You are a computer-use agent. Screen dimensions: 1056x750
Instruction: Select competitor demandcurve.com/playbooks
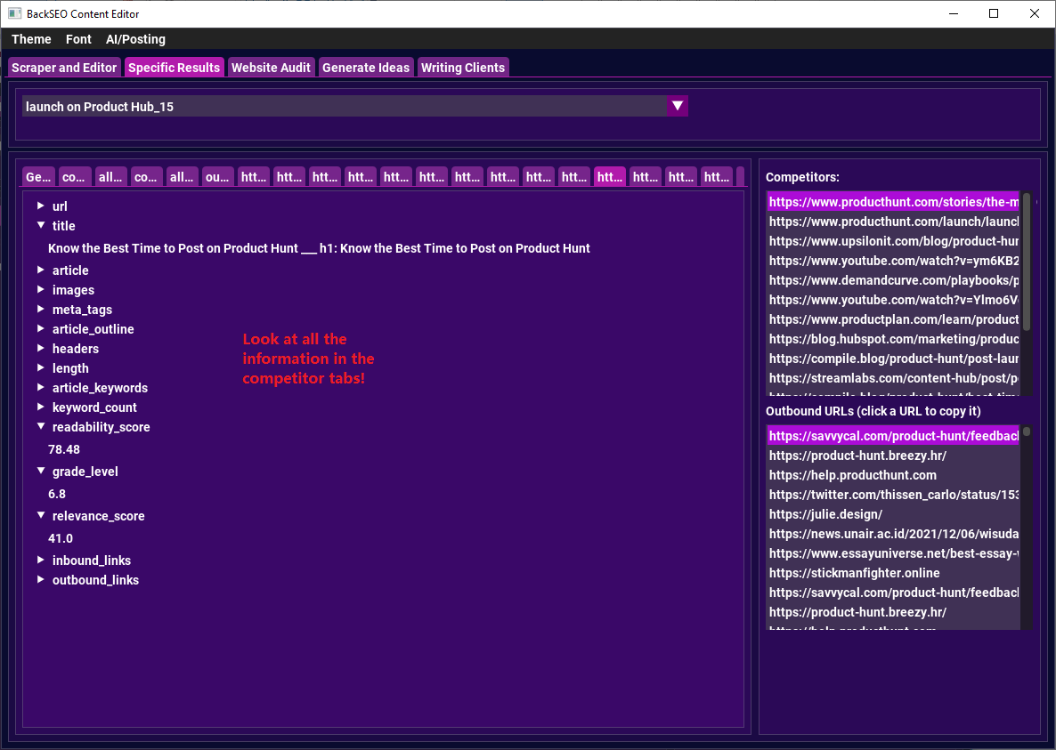(x=893, y=280)
